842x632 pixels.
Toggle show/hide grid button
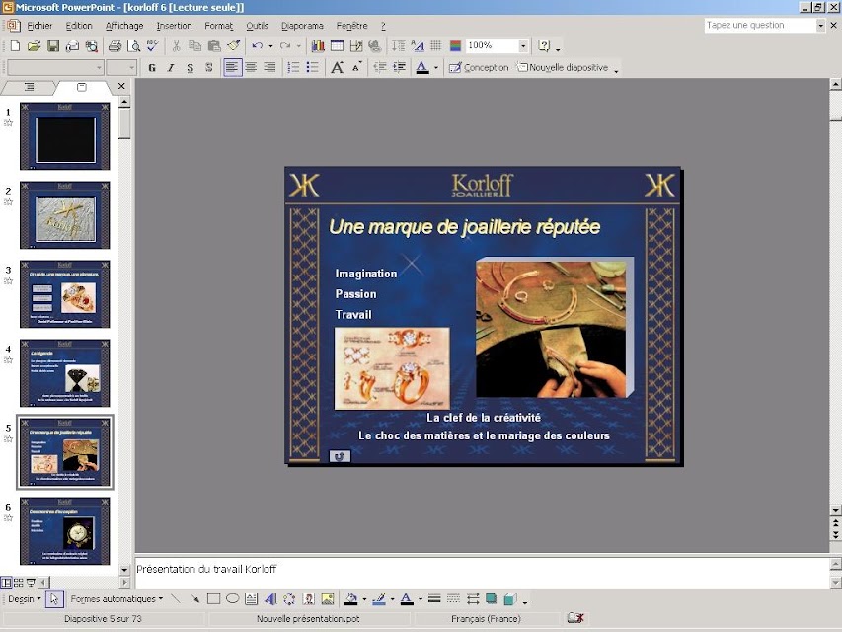(436, 46)
